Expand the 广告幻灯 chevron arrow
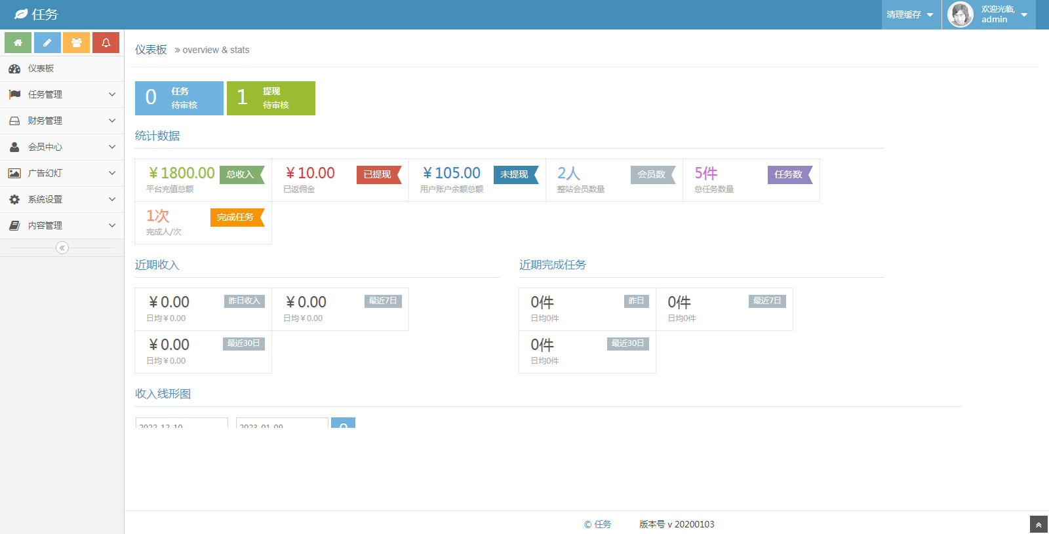Image resolution: width=1049 pixels, height=534 pixels. (112, 173)
